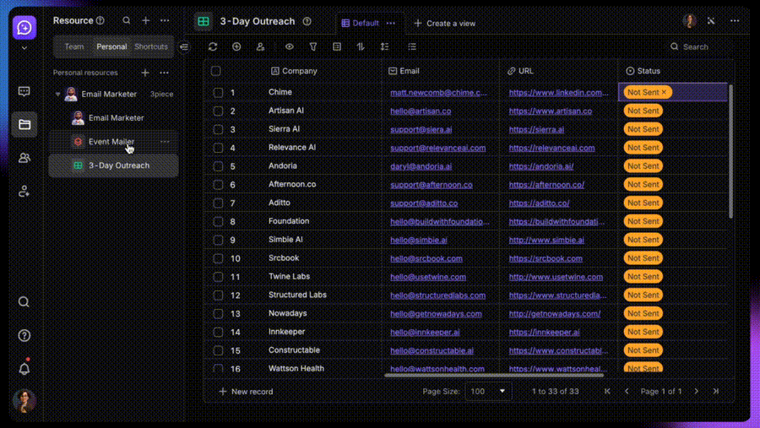This screenshot has height=428, width=760.
Task: Check the row 14 Innkeeper checkbox
Action: click(218, 332)
